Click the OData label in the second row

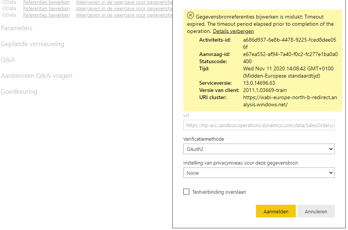9,9
